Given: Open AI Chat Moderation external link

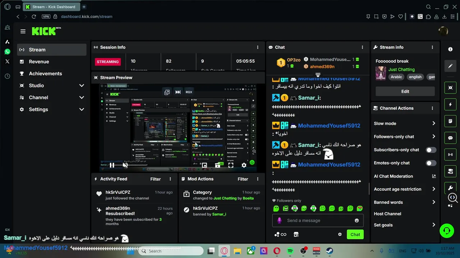Looking at the screenshot, I should (434, 176).
